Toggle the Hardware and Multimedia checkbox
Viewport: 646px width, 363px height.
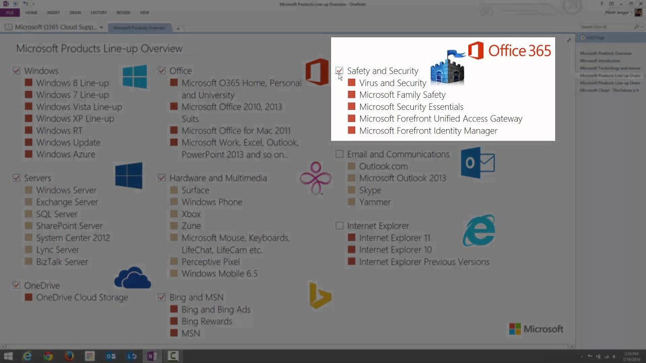pos(161,178)
